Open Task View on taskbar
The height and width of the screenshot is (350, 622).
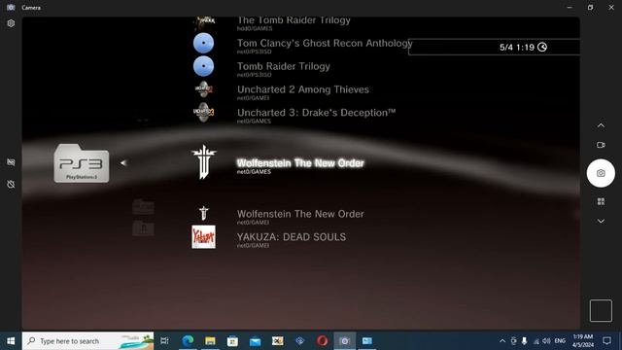(164, 341)
